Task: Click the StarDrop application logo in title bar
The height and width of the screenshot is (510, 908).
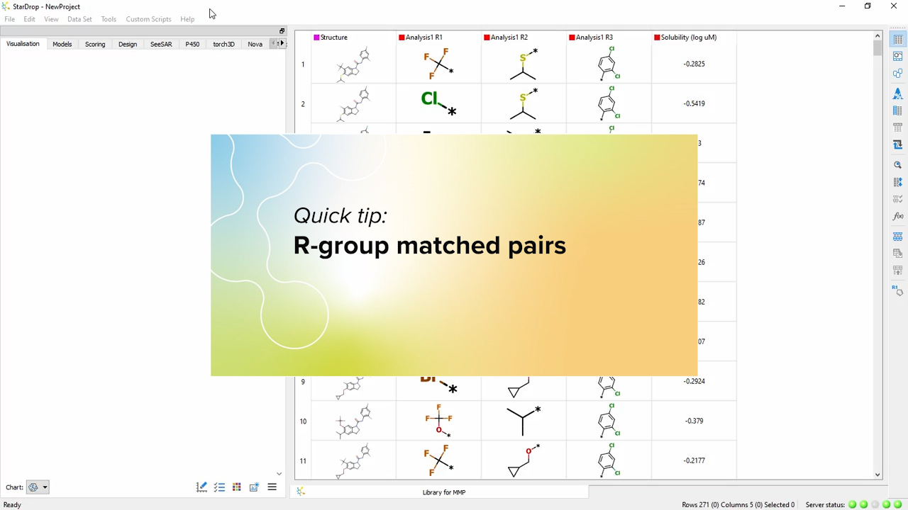Action: [6, 6]
